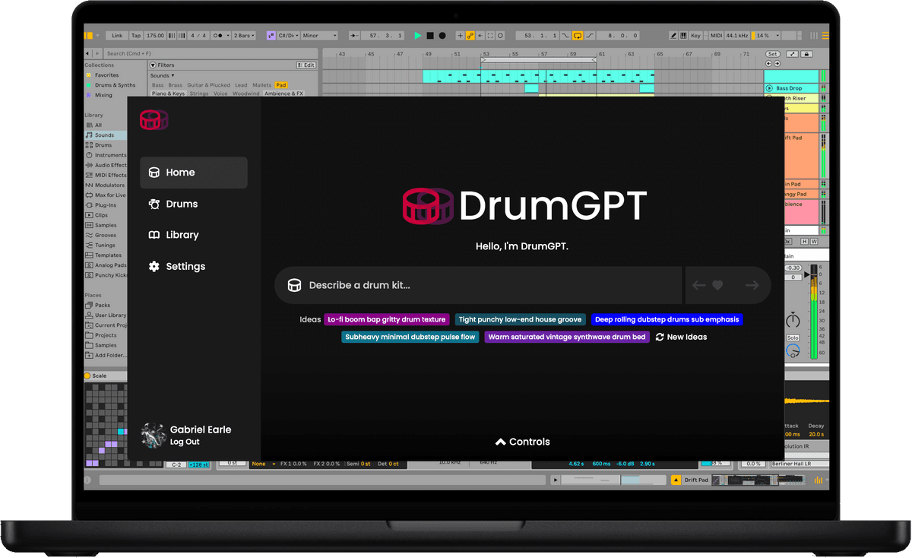The image size is (912, 558).
Task: Open the 14 % CPU load dropdown
Action: click(768, 36)
